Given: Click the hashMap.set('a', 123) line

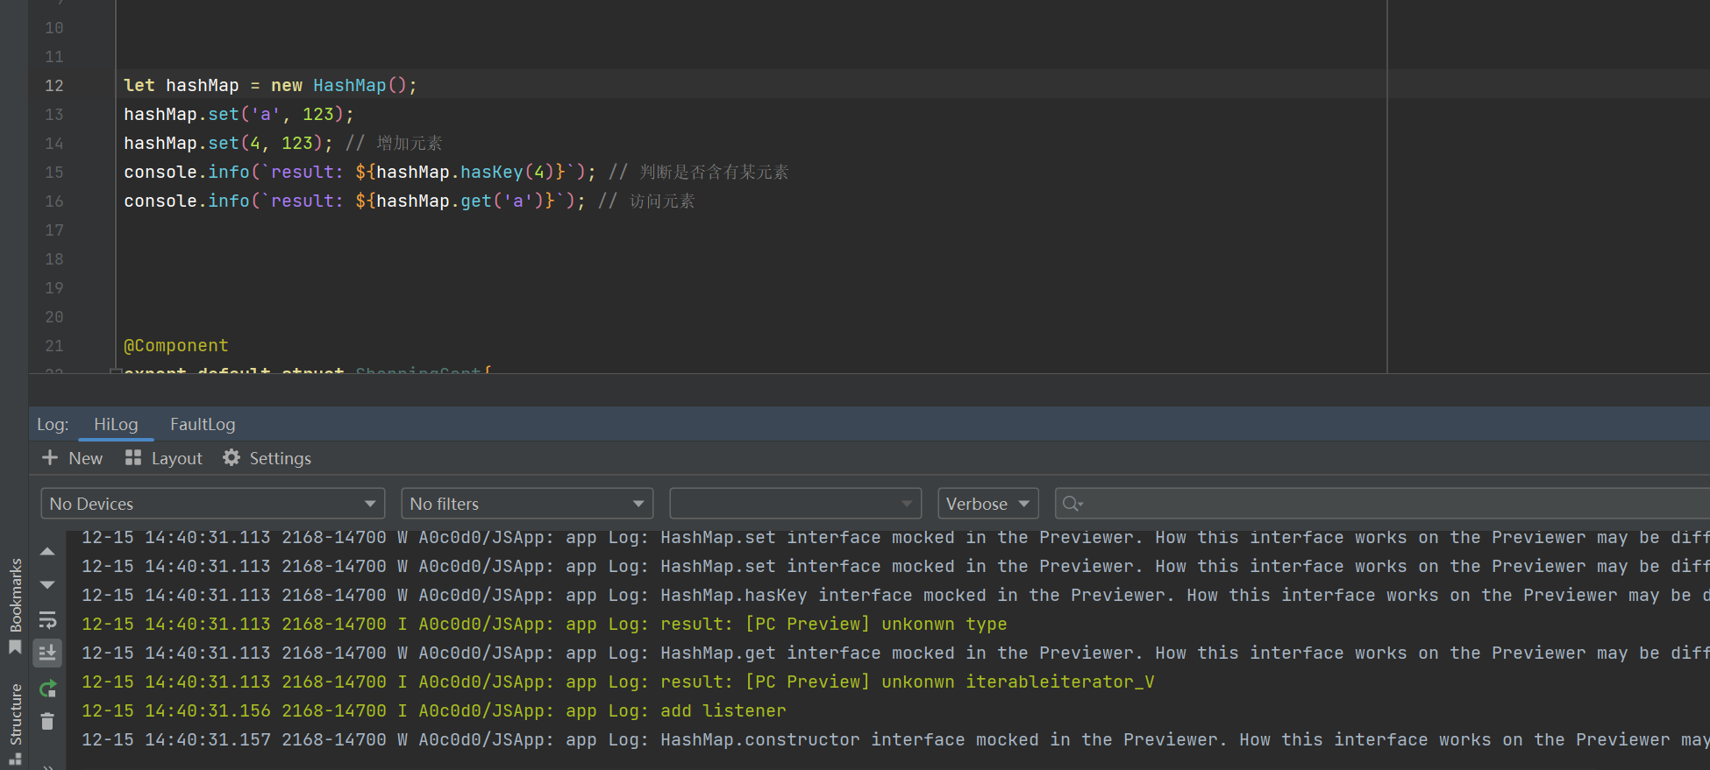Looking at the screenshot, I should click(239, 115).
